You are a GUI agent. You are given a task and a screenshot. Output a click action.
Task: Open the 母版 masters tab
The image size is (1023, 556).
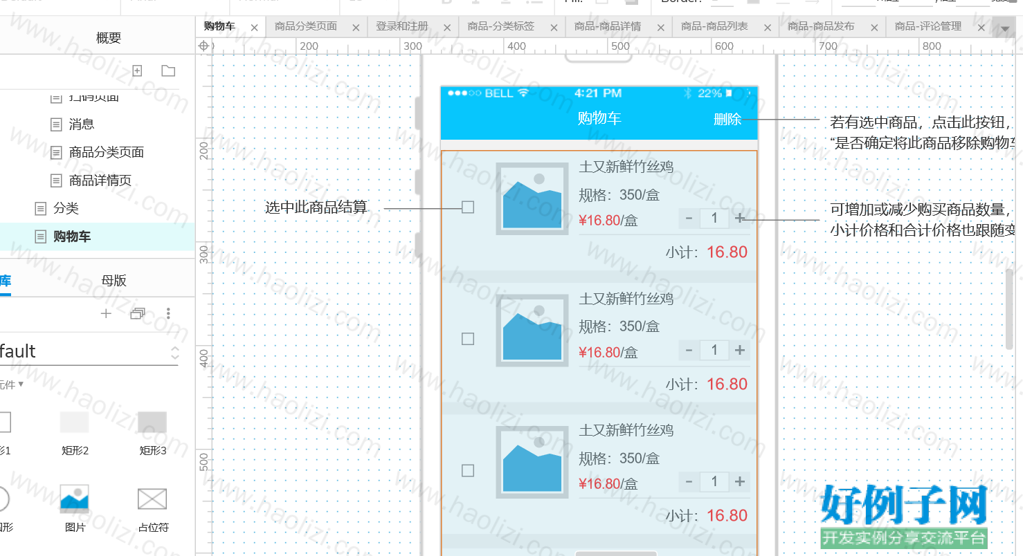114,281
